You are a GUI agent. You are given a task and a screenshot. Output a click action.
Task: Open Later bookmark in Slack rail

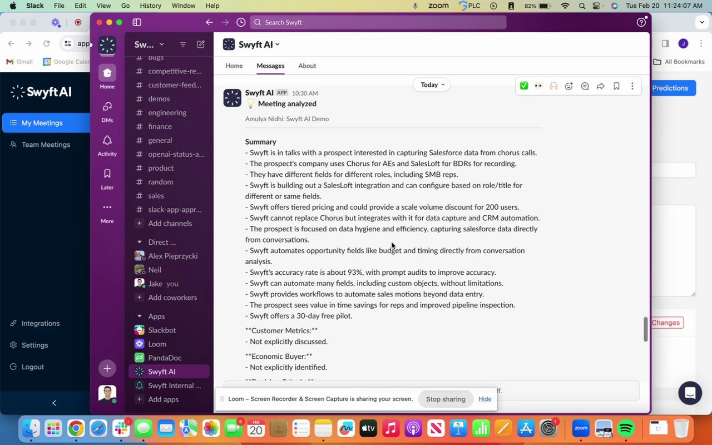[107, 178]
